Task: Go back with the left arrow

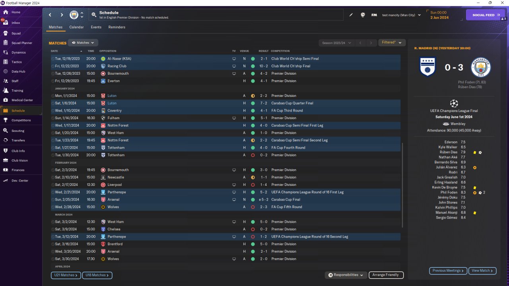Action: tap(50, 15)
